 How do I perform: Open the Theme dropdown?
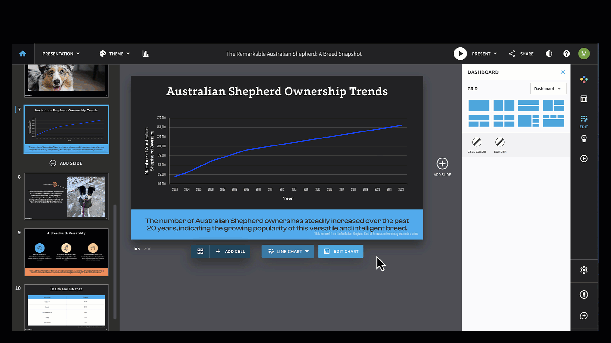(115, 54)
